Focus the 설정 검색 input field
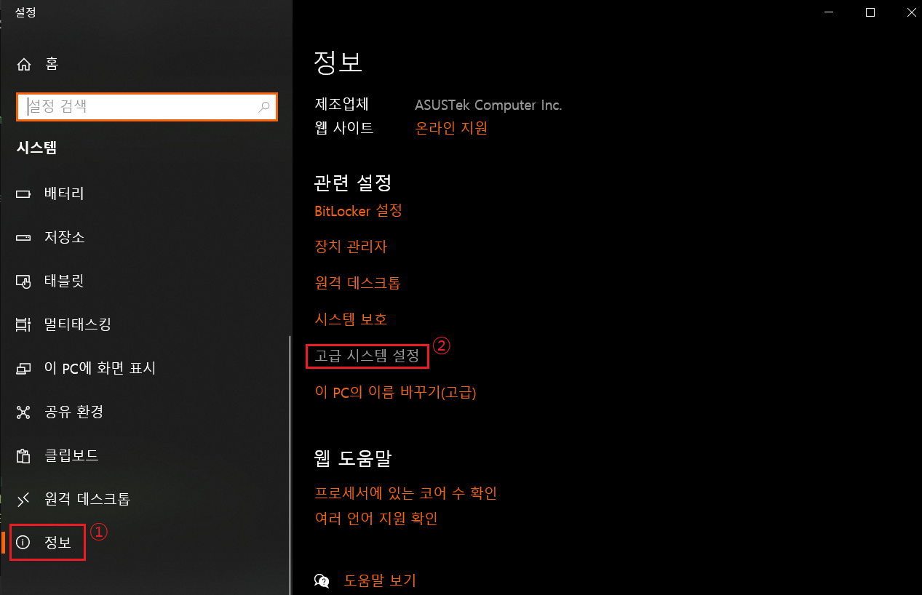 (147, 107)
